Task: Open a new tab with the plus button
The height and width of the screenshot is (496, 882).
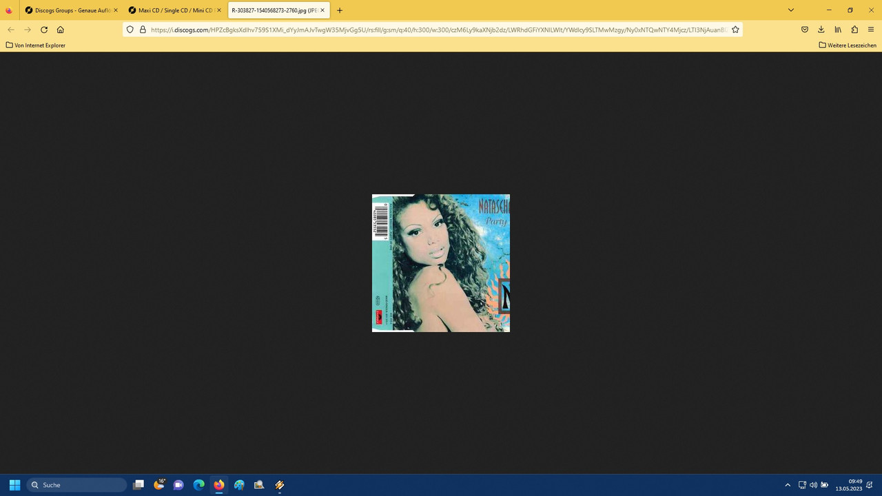Action: [340, 10]
